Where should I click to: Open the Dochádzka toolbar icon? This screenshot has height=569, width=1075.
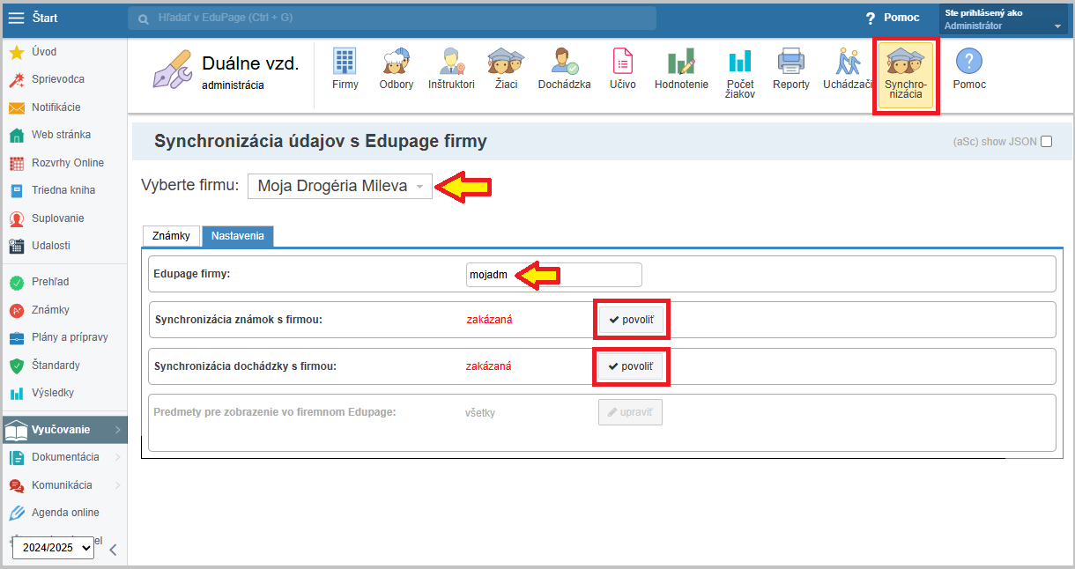pos(564,69)
